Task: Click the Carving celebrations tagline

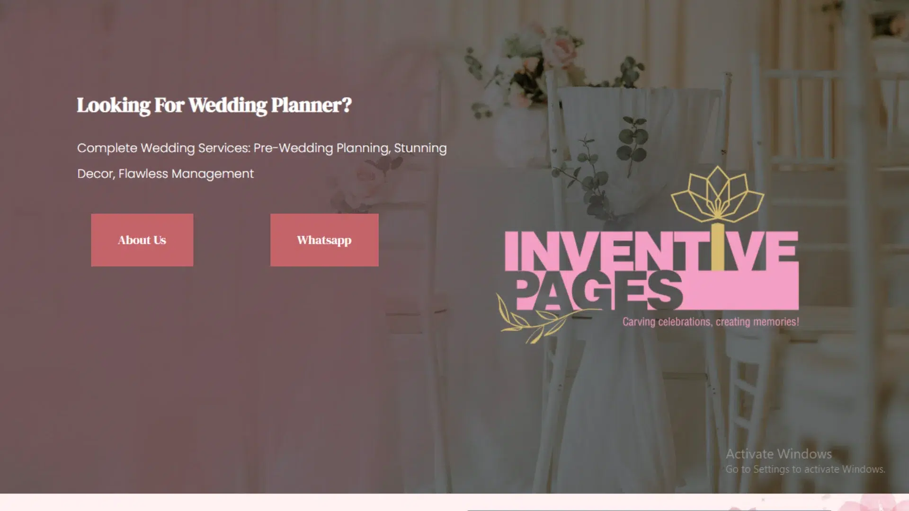Action: point(711,322)
